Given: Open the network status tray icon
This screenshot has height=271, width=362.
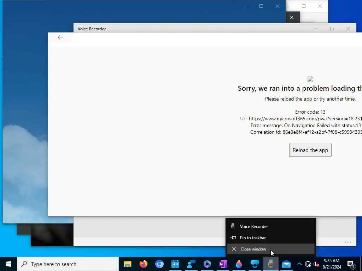Looking at the screenshot, I should (308, 264).
